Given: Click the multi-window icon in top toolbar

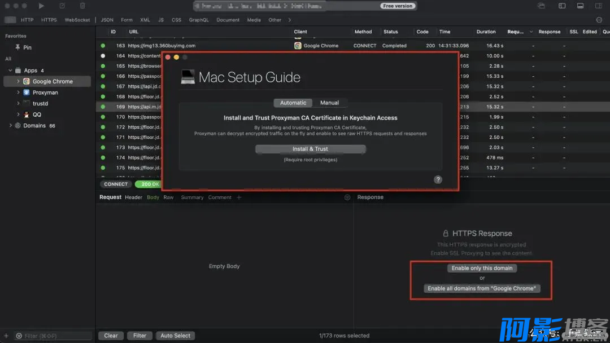Looking at the screenshot, I should [x=541, y=6].
